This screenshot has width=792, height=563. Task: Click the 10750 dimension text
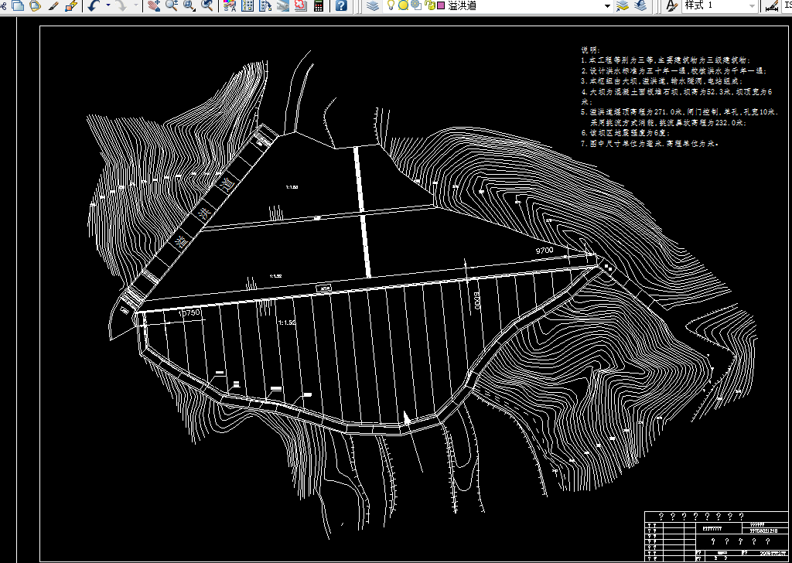[x=190, y=313]
